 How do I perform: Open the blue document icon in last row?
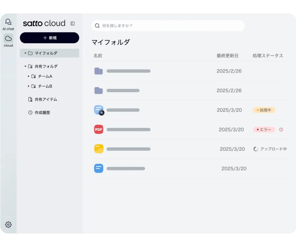[99, 168]
